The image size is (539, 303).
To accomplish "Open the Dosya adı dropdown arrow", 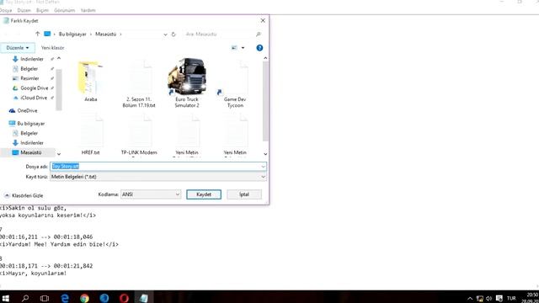I will click(x=263, y=167).
